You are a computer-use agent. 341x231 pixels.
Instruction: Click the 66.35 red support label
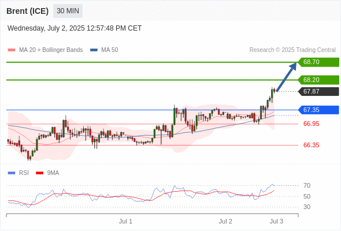312,145
